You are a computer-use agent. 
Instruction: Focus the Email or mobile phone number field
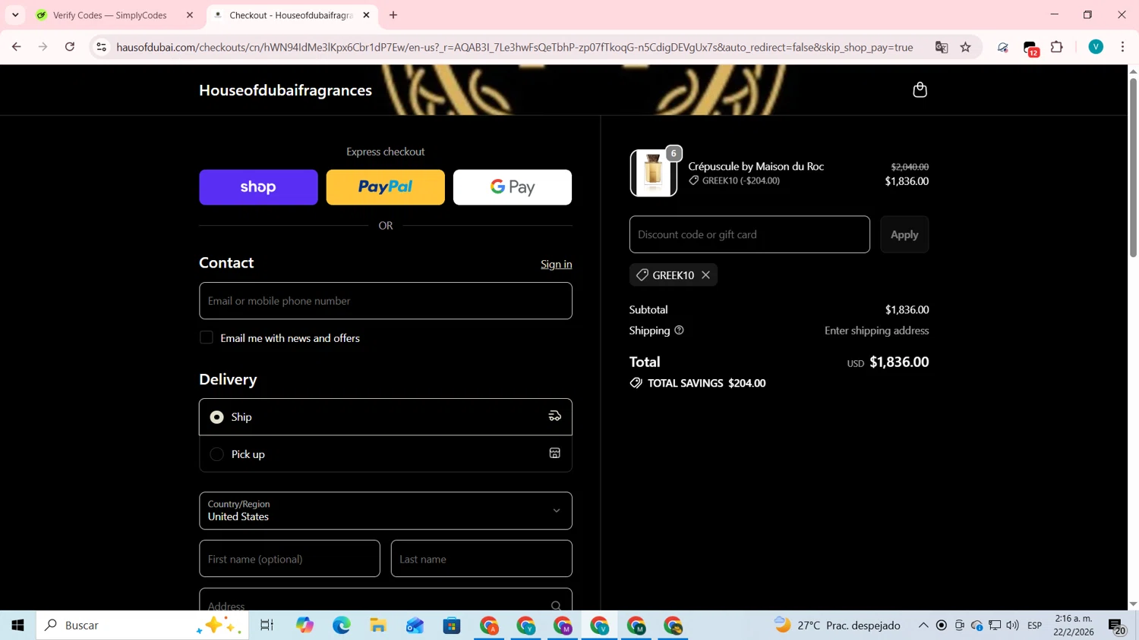[x=386, y=301]
